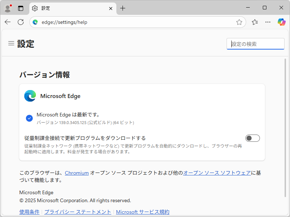Open the tab actions menu icon
Image resolution: width=290 pixels, height=217 pixels.
[21, 8]
